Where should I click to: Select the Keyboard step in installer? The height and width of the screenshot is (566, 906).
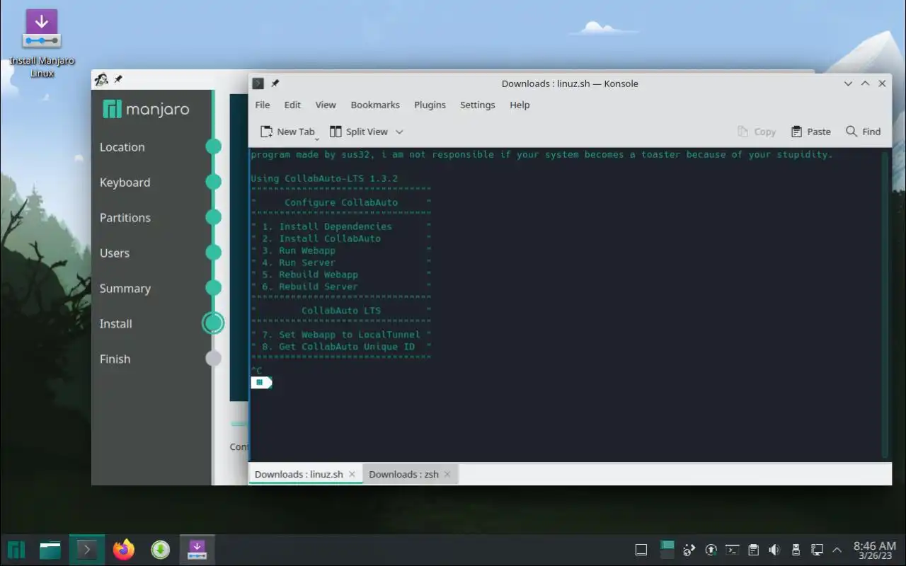tap(125, 183)
